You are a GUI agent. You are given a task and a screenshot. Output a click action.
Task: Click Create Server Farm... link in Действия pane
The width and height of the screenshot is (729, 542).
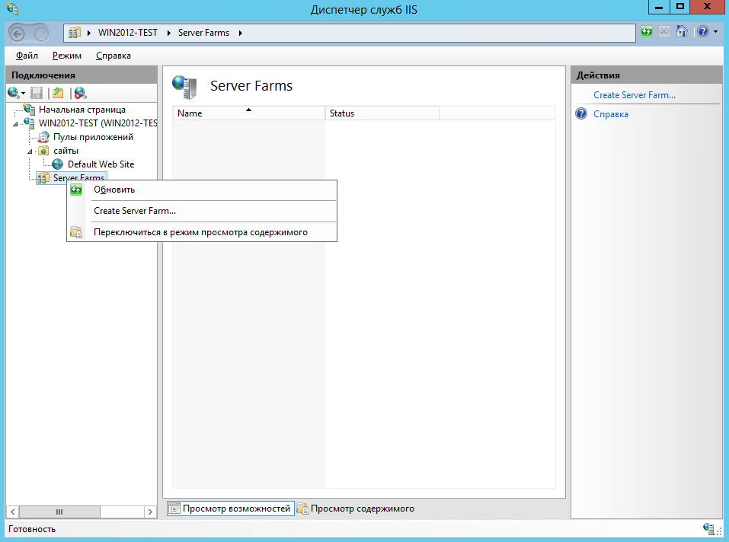[x=634, y=95]
